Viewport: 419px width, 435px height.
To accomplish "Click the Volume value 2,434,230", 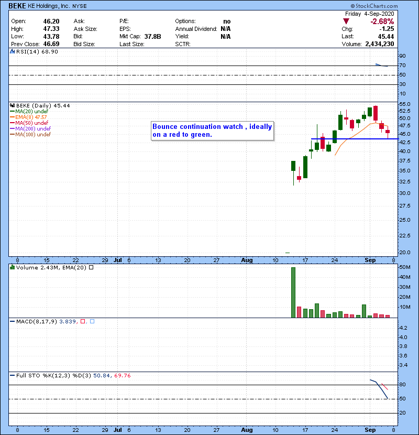I will point(380,44).
